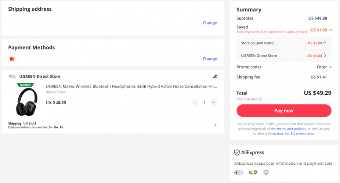Click the edit pencil icon for the store order
The image size is (340, 183).
click(215, 76)
